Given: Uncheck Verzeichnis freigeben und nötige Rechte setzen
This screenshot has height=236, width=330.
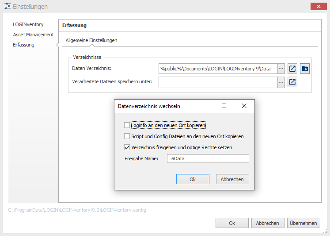Looking at the screenshot, I should point(127,147).
